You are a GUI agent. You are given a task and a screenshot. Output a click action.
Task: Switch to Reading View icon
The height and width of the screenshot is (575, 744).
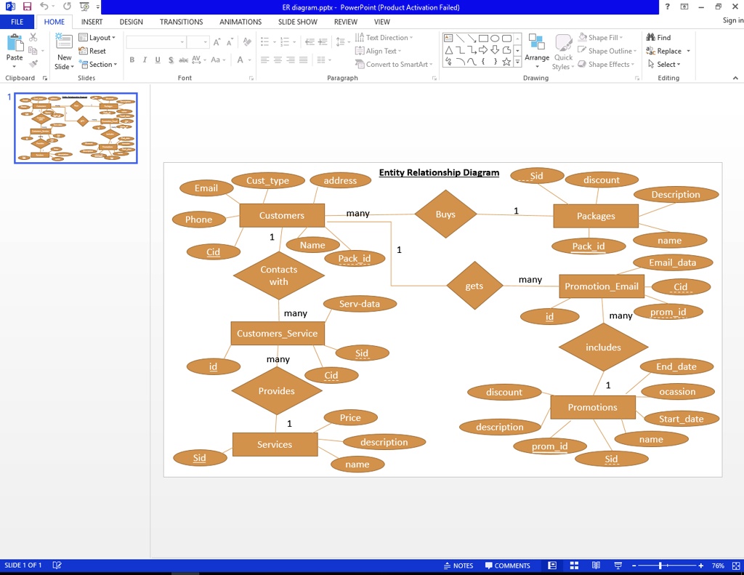click(596, 566)
